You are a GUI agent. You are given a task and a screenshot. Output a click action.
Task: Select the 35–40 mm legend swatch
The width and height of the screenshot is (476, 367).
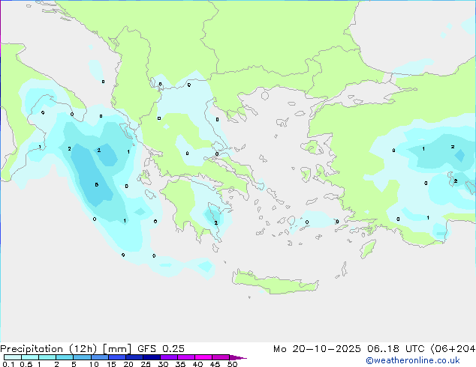185,357
